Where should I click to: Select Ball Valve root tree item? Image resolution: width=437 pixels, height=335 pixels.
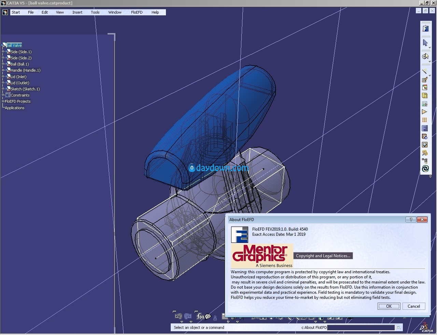[x=14, y=45]
